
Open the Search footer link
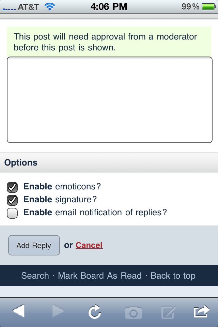(35, 276)
